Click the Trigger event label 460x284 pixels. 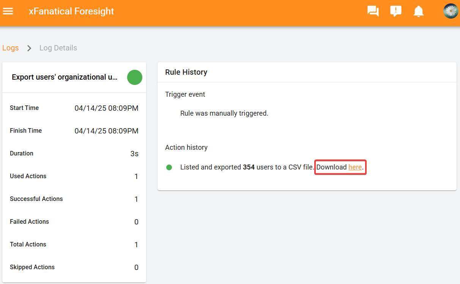185,94
